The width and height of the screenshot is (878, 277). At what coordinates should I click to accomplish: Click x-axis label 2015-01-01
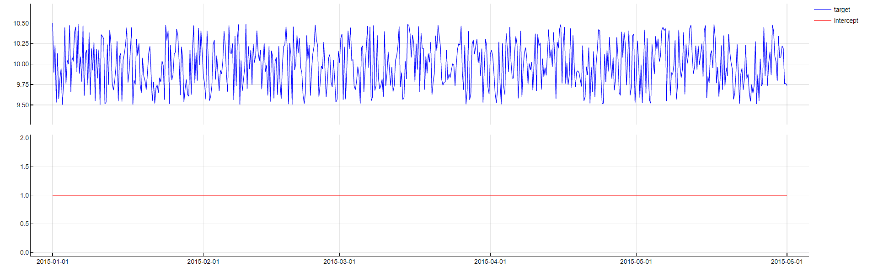point(53,261)
